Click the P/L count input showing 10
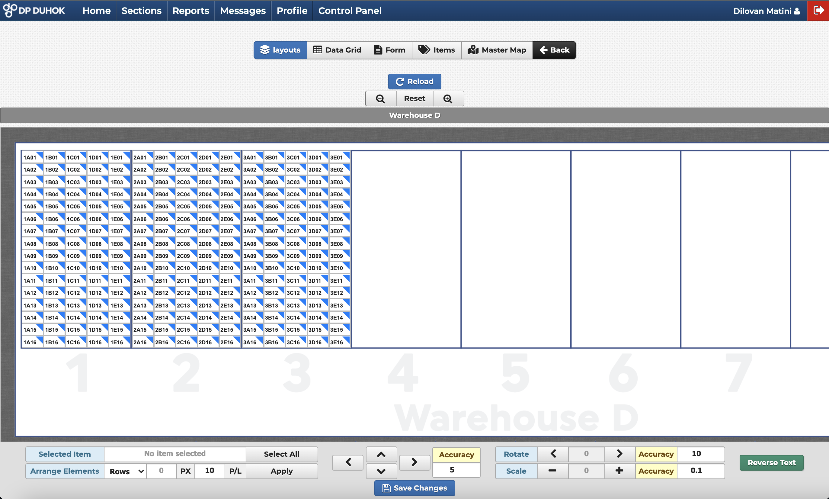The width and height of the screenshot is (829, 499). point(209,471)
